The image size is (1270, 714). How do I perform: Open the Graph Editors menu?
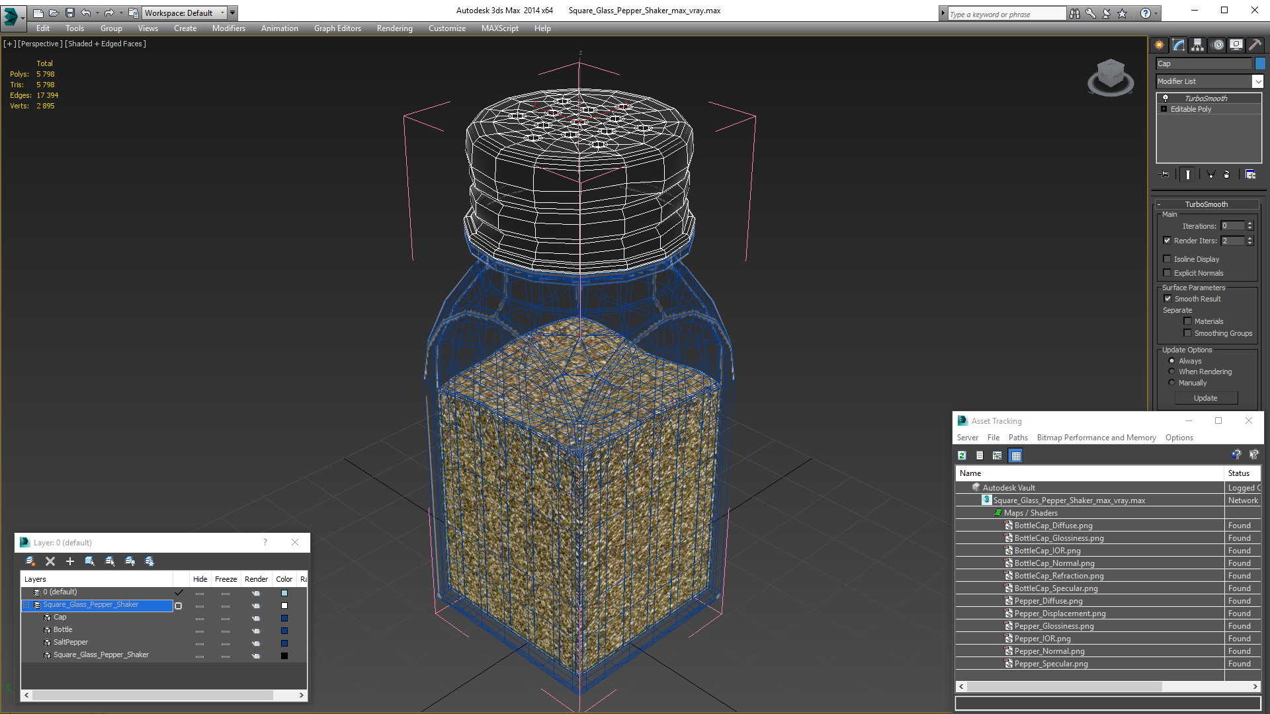tap(337, 28)
